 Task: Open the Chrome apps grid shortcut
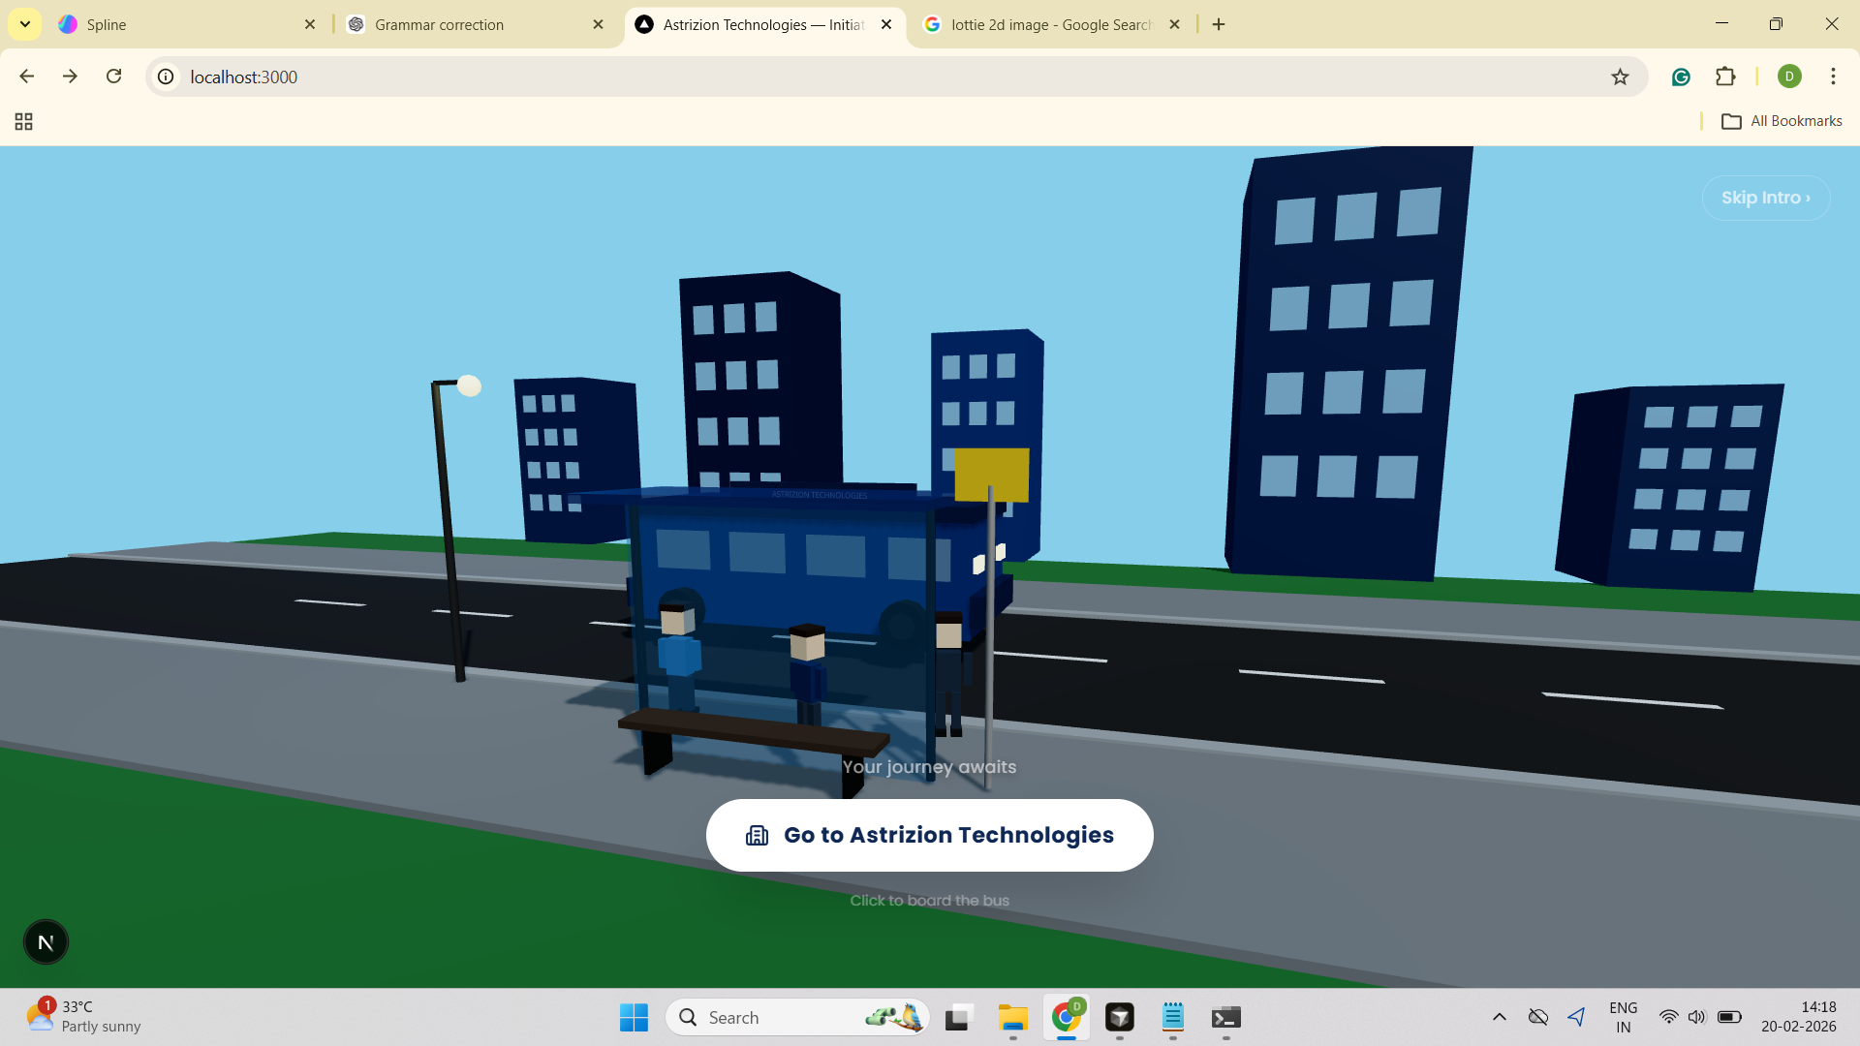tap(24, 121)
